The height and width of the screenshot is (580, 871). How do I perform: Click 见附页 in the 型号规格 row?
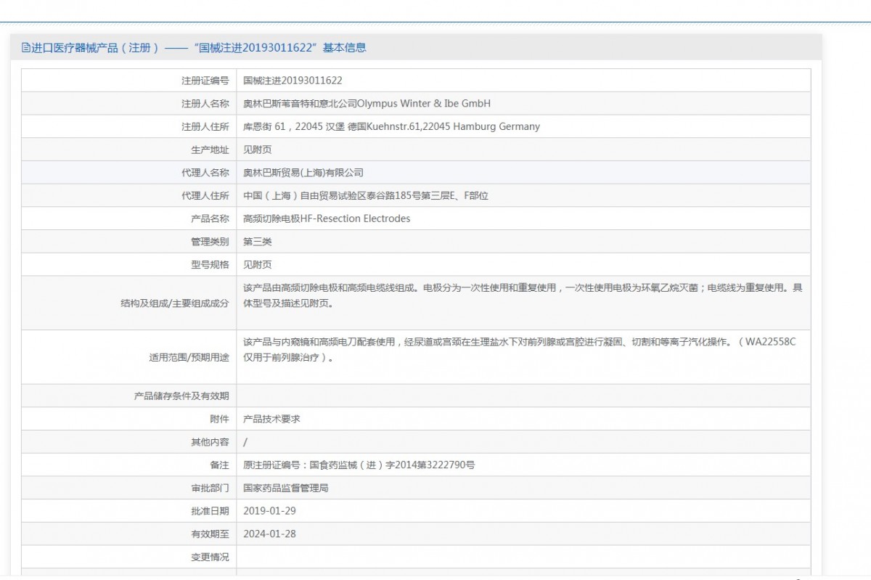pyautogui.click(x=258, y=265)
